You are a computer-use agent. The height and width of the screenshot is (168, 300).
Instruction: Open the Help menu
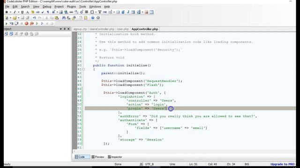pos(107,7)
